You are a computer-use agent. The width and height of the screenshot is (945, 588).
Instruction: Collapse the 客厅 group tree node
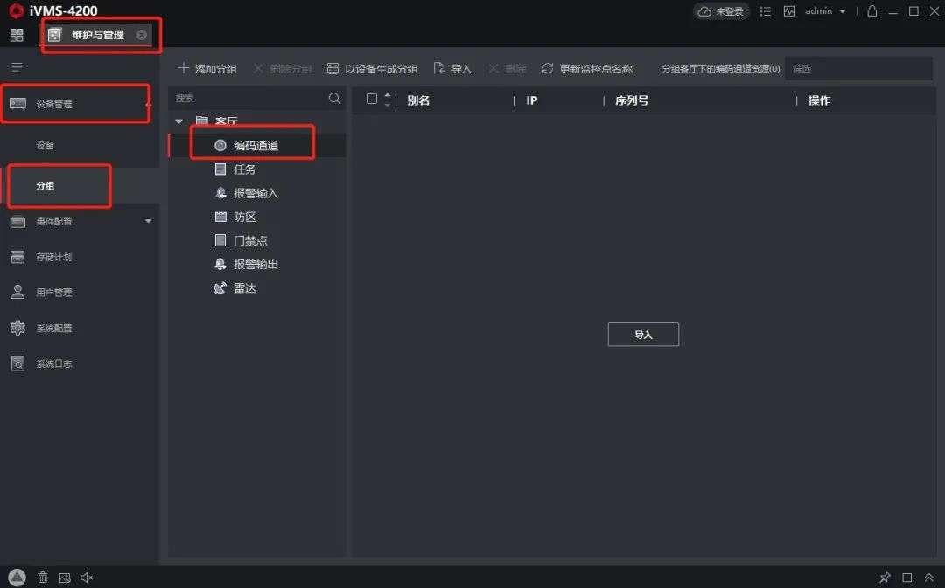pos(179,121)
